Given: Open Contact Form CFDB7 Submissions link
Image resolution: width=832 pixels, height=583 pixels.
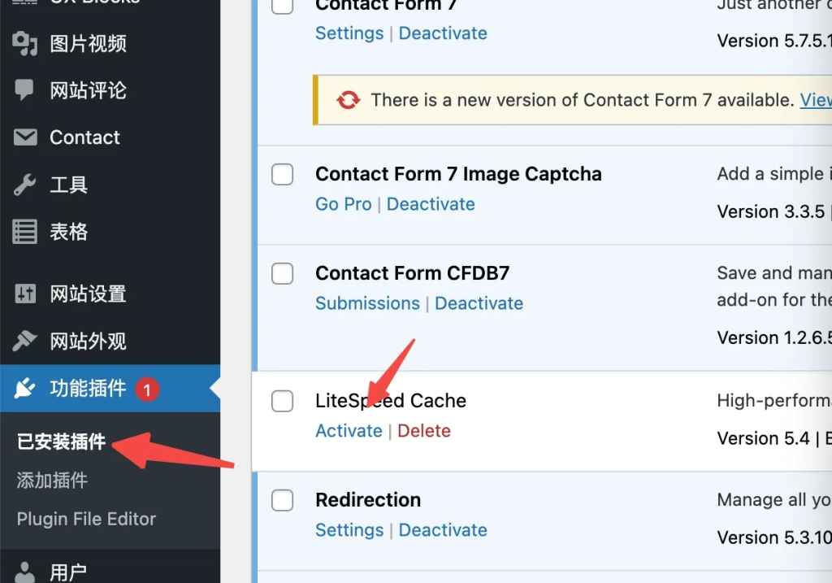Looking at the screenshot, I should 367,303.
